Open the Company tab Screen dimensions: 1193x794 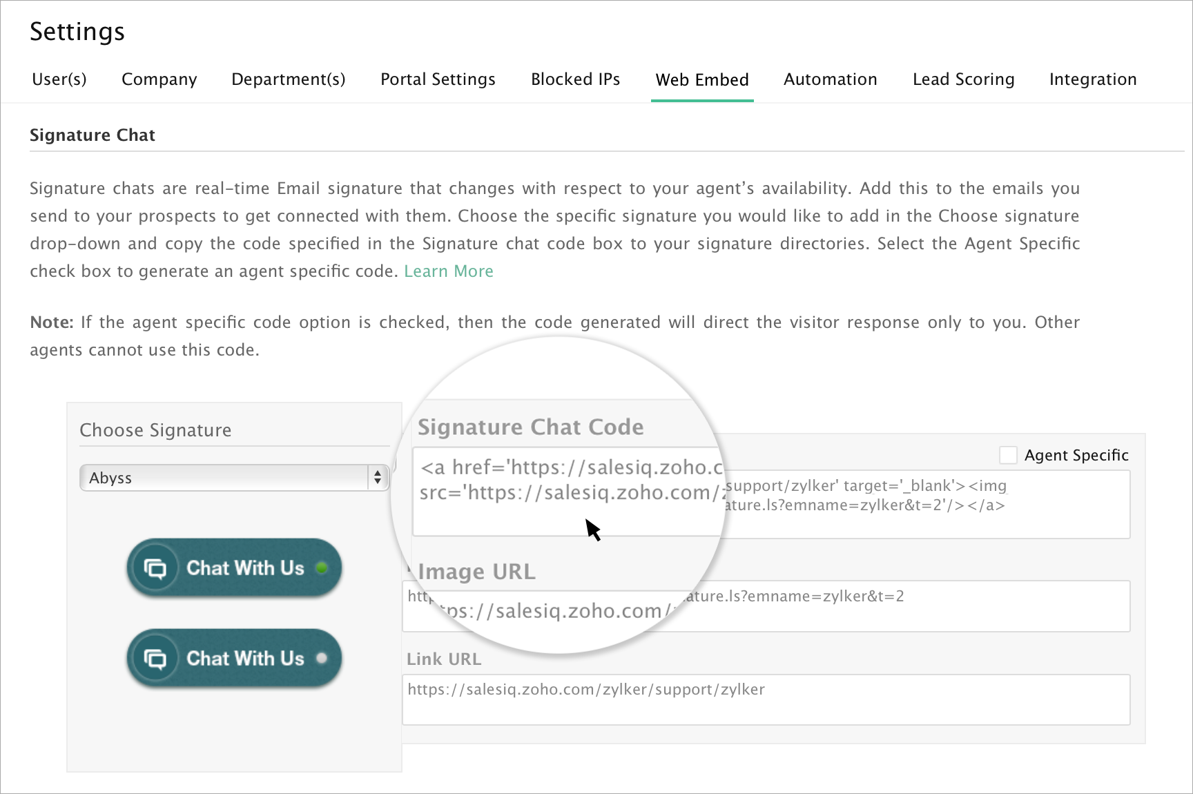[x=159, y=79]
